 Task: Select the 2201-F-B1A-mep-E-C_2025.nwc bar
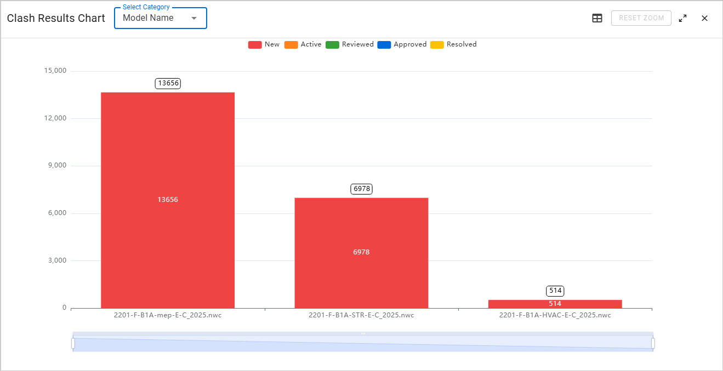[x=168, y=200]
